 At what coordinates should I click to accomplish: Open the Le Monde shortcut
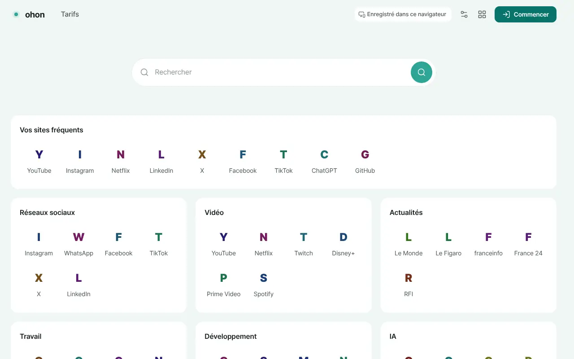[x=409, y=244]
